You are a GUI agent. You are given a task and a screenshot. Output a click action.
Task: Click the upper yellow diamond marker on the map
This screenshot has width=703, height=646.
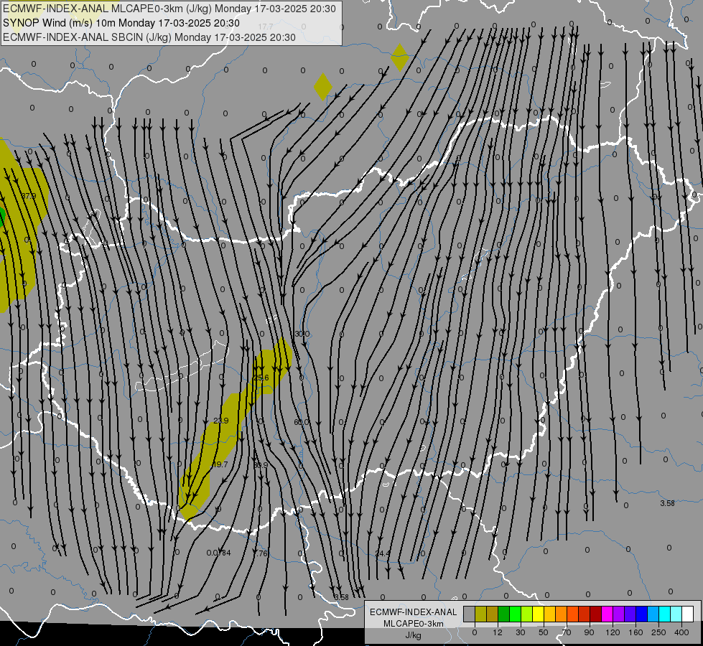point(399,57)
